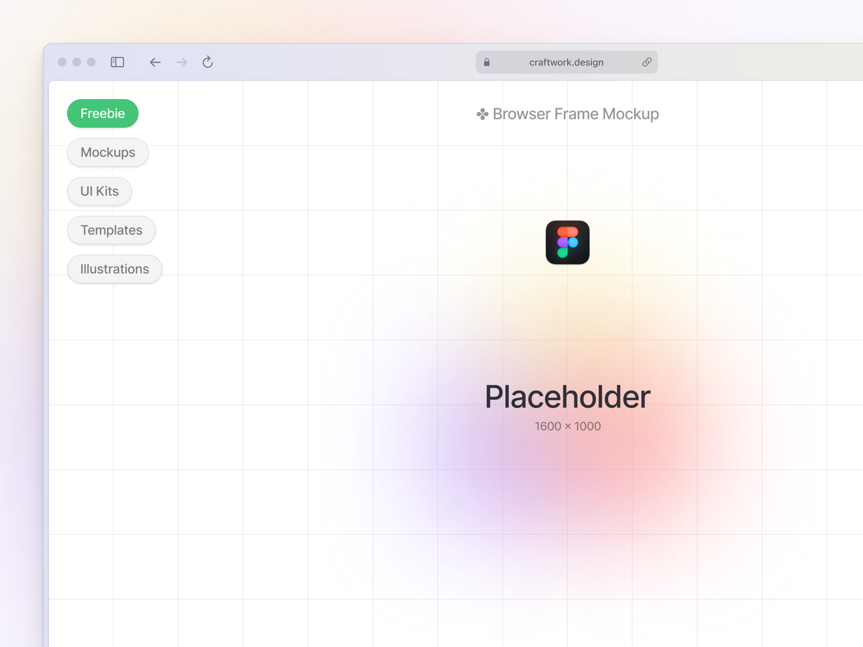Image resolution: width=863 pixels, height=647 pixels.
Task: Pick the Illustrations category pill
Action: click(115, 269)
